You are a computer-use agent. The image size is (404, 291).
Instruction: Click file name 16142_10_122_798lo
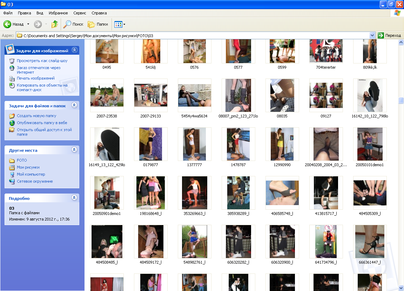(370, 116)
